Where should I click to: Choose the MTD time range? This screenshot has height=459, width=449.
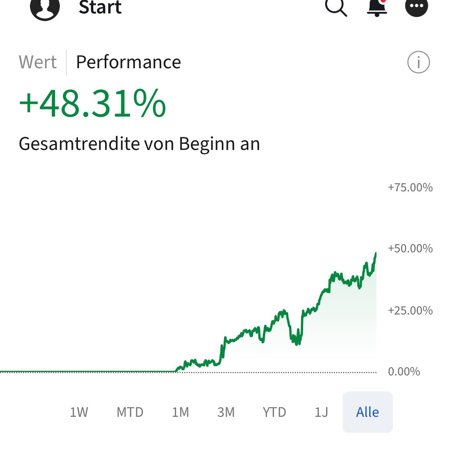pyautogui.click(x=130, y=412)
